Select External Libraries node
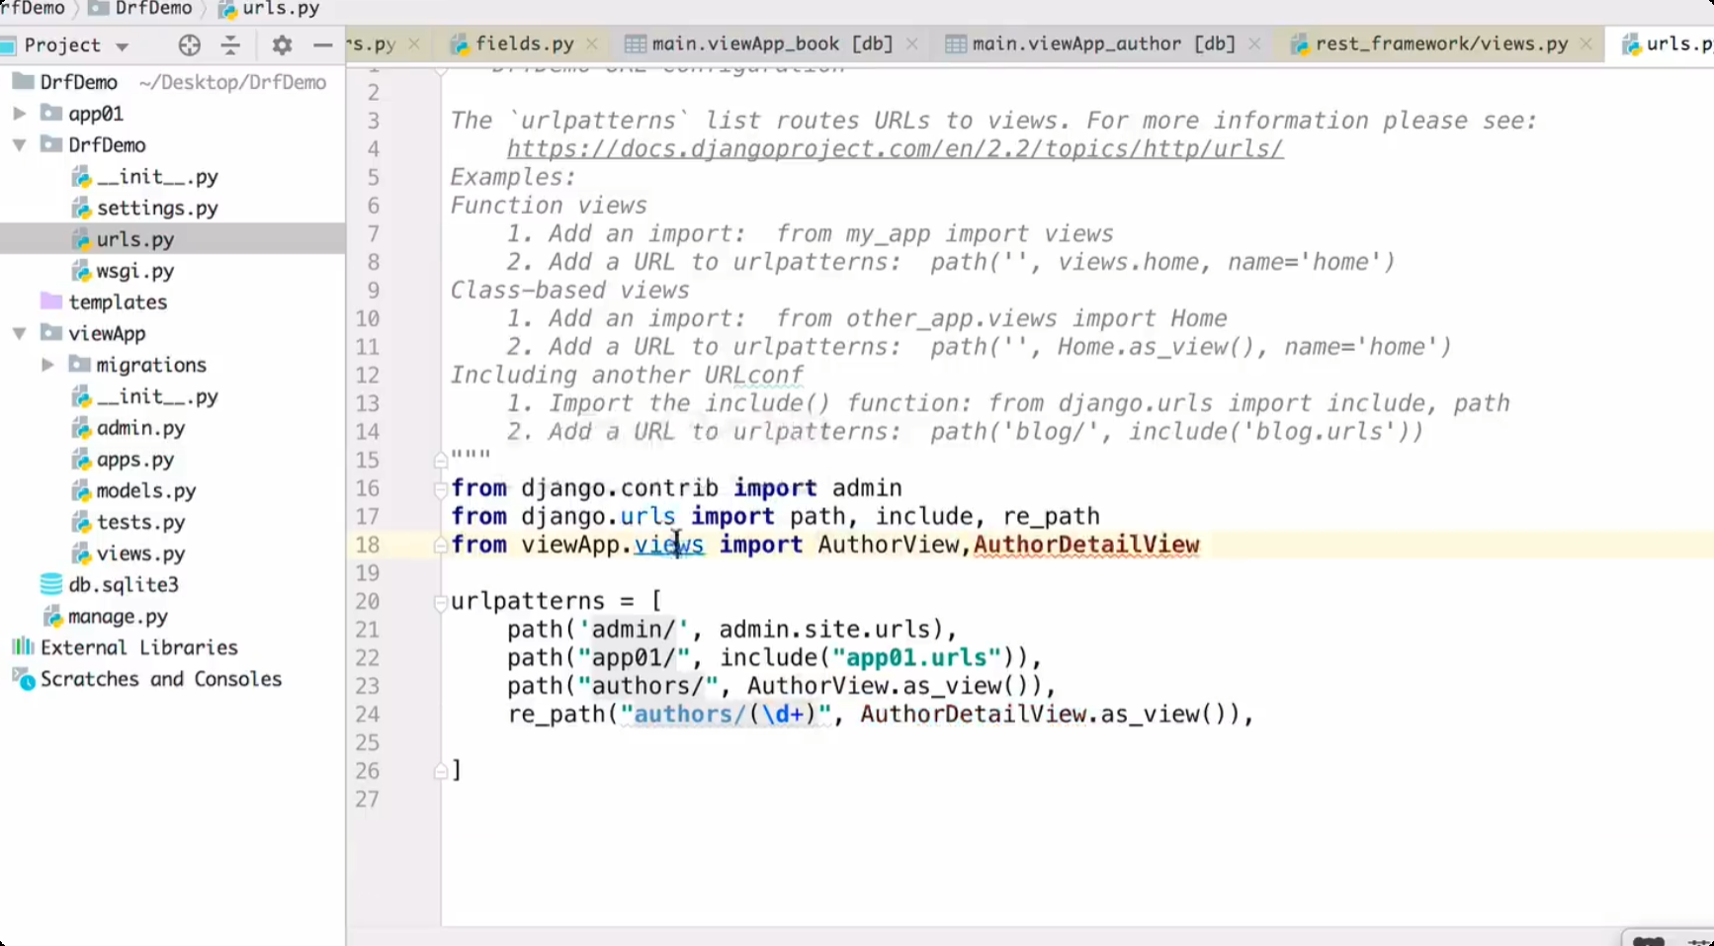The height and width of the screenshot is (946, 1714). point(138,647)
